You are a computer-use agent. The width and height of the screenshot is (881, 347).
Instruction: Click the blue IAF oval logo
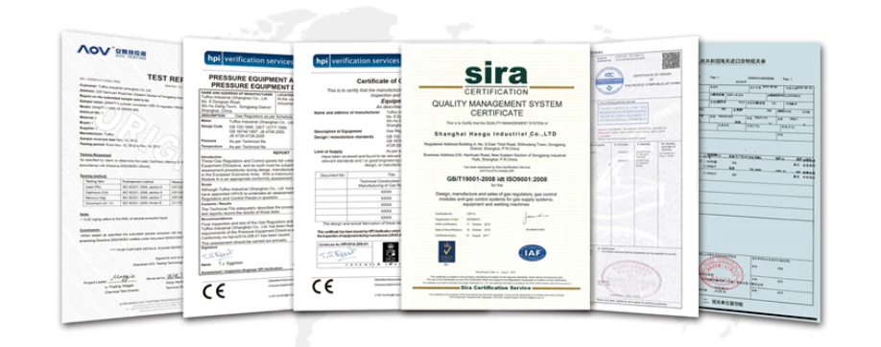click(x=532, y=253)
